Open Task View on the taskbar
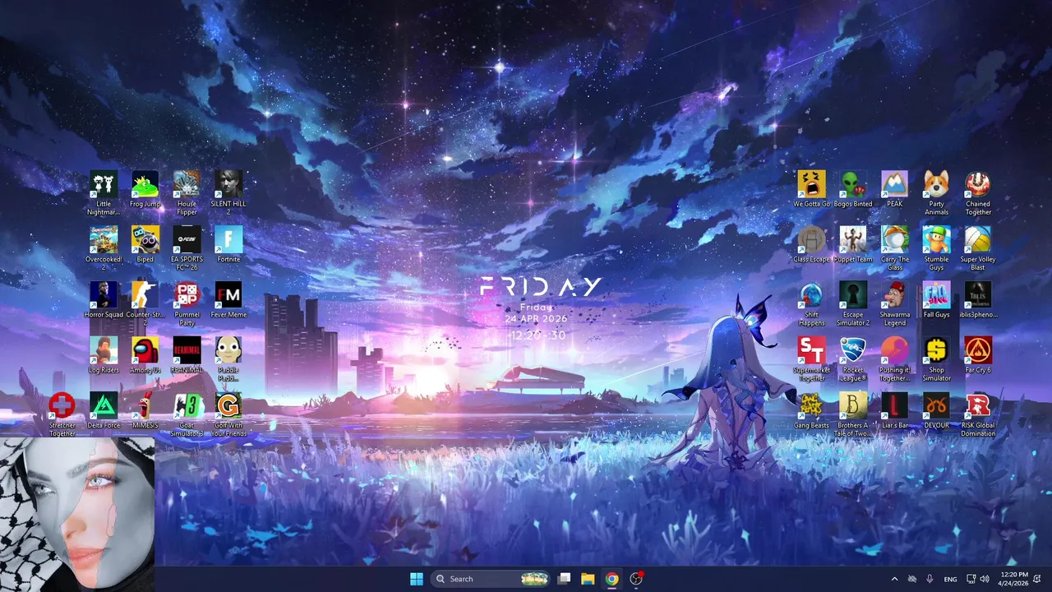The image size is (1052, 592). click(564, 579)
